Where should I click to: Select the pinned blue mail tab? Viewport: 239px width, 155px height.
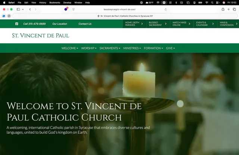click(4, 16)
